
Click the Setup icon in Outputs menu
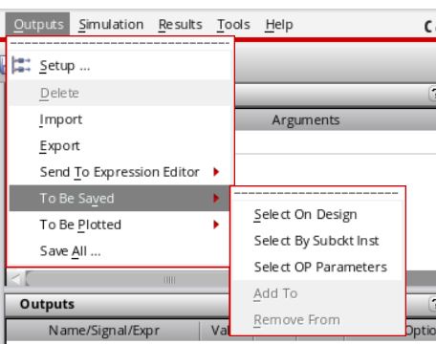(x=21, y=65)
